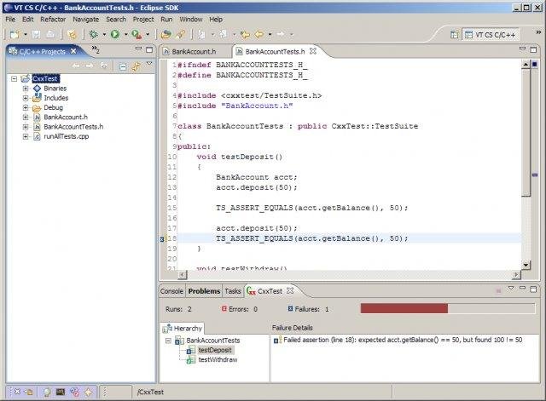Open the Run dropdown arrow

[x=125, y=35]
